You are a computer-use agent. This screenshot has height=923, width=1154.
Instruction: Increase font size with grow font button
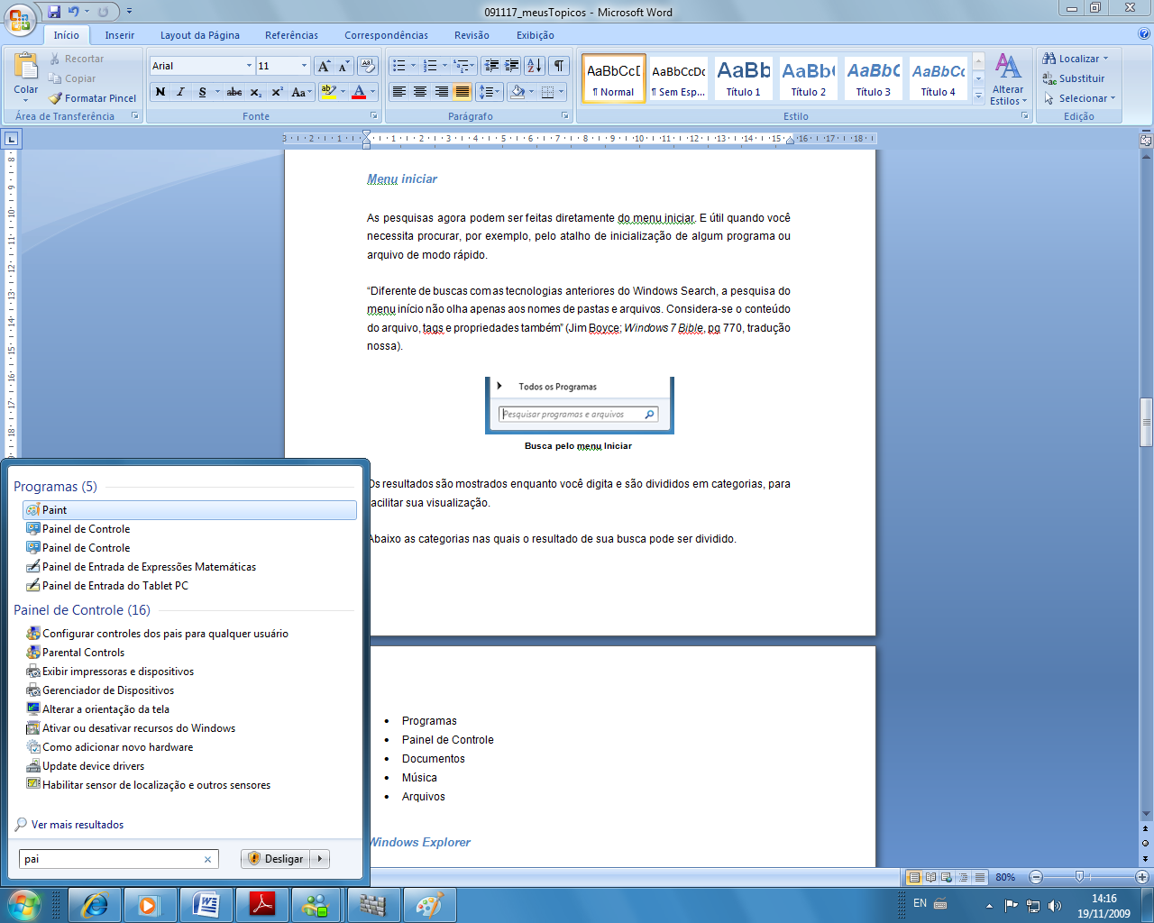[324, 66]
